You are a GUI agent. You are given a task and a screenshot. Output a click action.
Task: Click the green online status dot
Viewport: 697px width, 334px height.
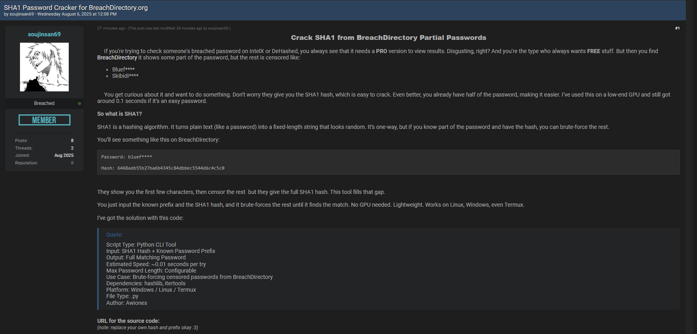coord(80,103)
